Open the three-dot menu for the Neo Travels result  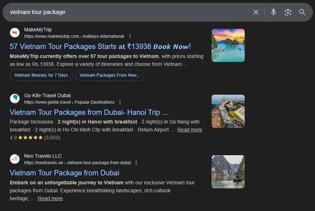(136, 163)
